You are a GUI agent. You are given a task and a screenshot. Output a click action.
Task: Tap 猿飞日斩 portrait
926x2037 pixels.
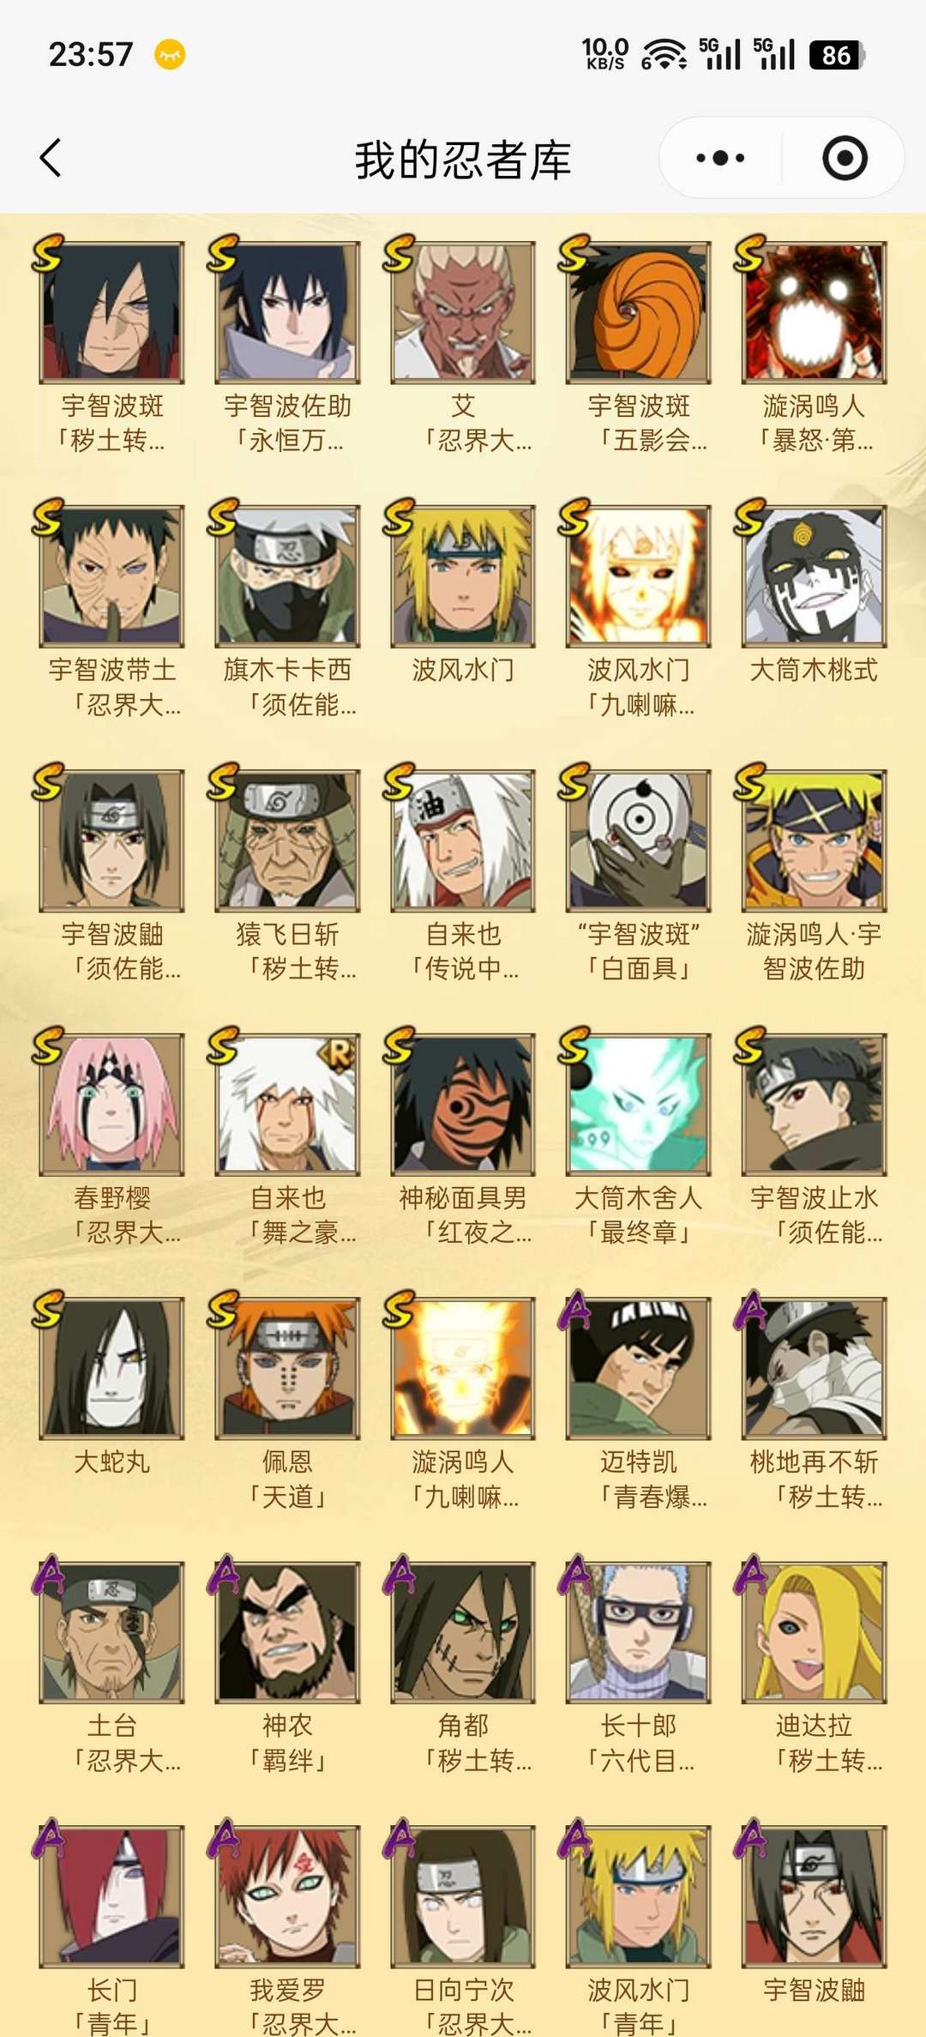click(287, 841)
